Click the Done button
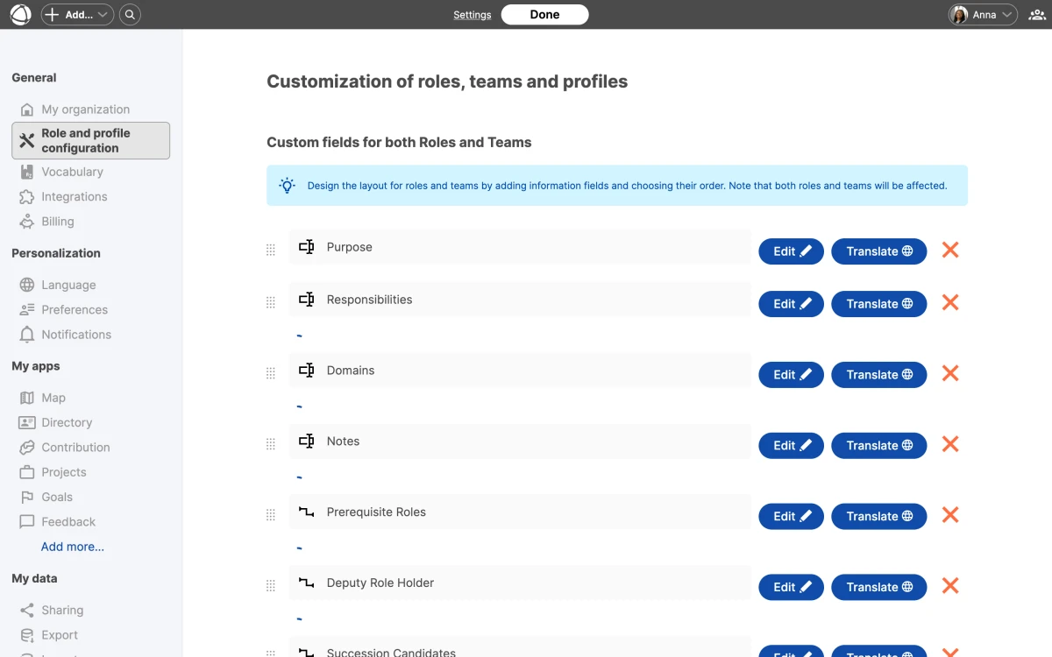Screen dimensions: 1052x657 [544, 14]
